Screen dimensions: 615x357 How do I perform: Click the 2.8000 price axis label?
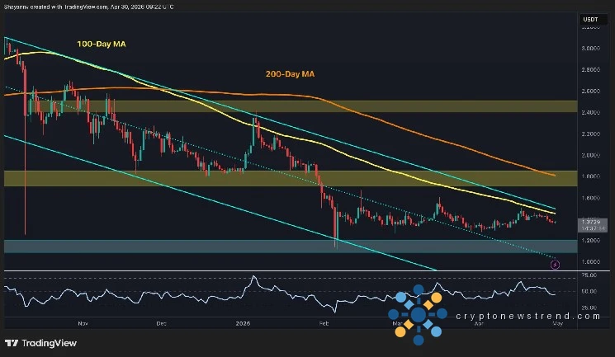click(590, 69)
